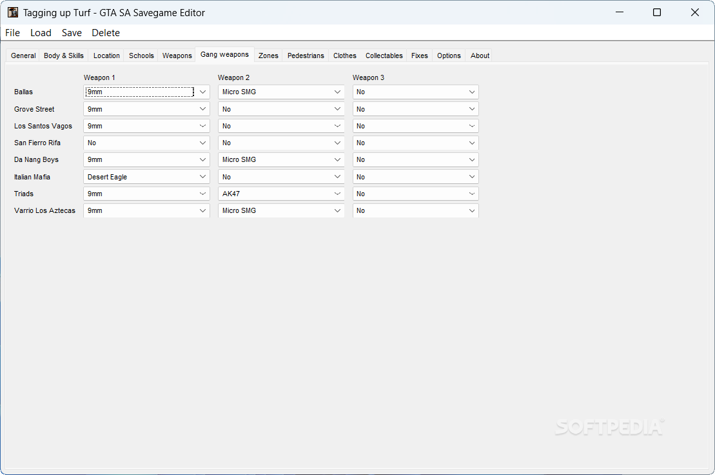Open Ballas Weapon 2 Micro SMG dropdown
715x475 pixels.
(x=281, y=92)
